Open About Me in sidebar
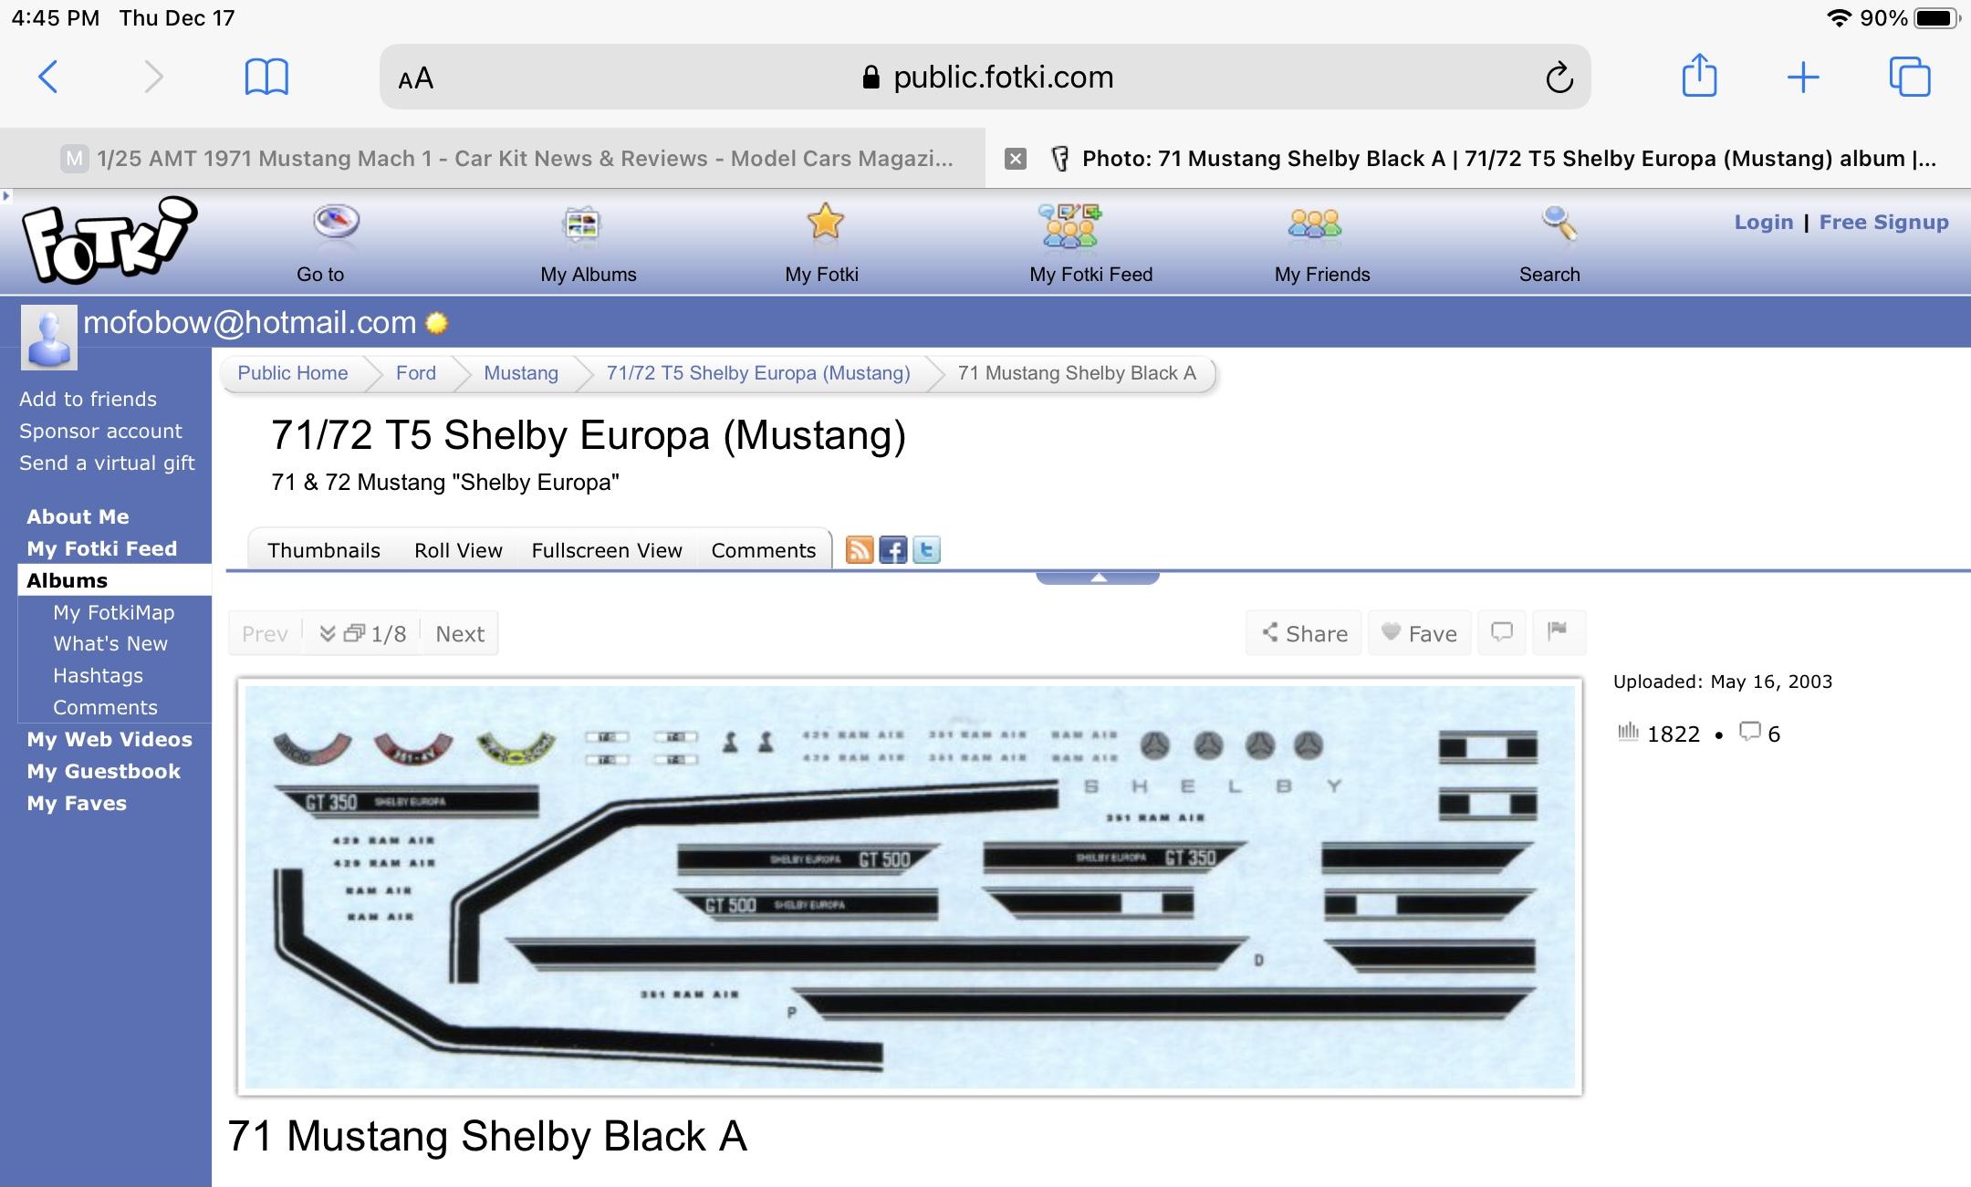The width and height of the screenshot is (1971, 1187). tap(78, 516)
